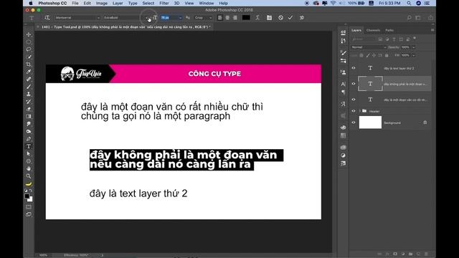Screen dimensions: 459x258
Task: Hide the 'đây là text layer thứ 2' layer
Action: pos(354,68)
